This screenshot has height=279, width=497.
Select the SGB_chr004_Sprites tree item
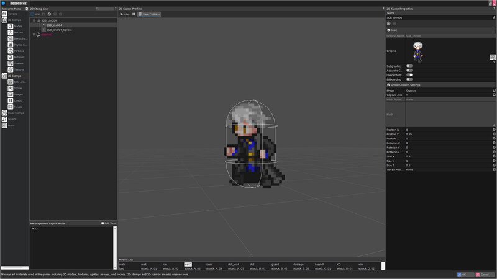point(59,30)
